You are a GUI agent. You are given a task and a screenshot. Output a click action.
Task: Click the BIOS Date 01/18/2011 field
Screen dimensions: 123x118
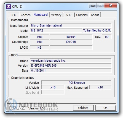click(x=71, y=70)
